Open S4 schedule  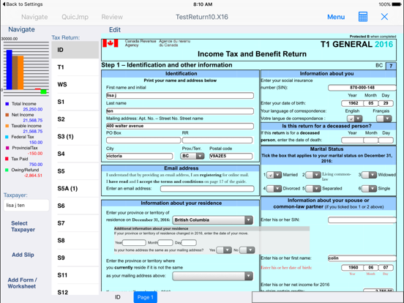(75, 154)
